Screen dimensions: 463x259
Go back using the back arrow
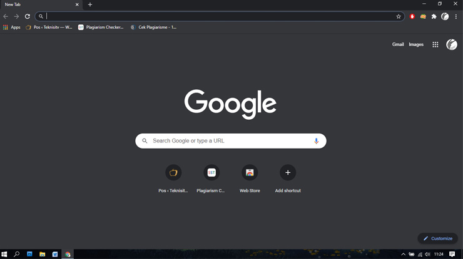6,16
